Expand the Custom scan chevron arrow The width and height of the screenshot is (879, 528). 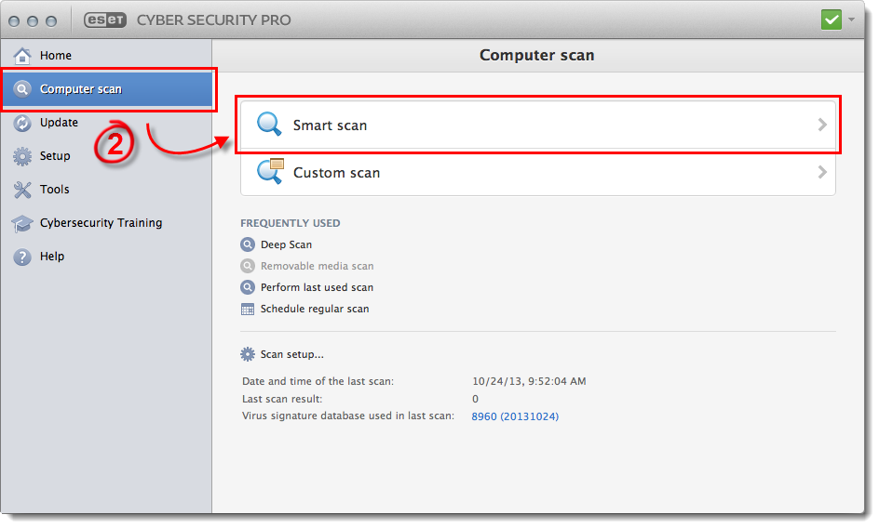pos(822,172)
